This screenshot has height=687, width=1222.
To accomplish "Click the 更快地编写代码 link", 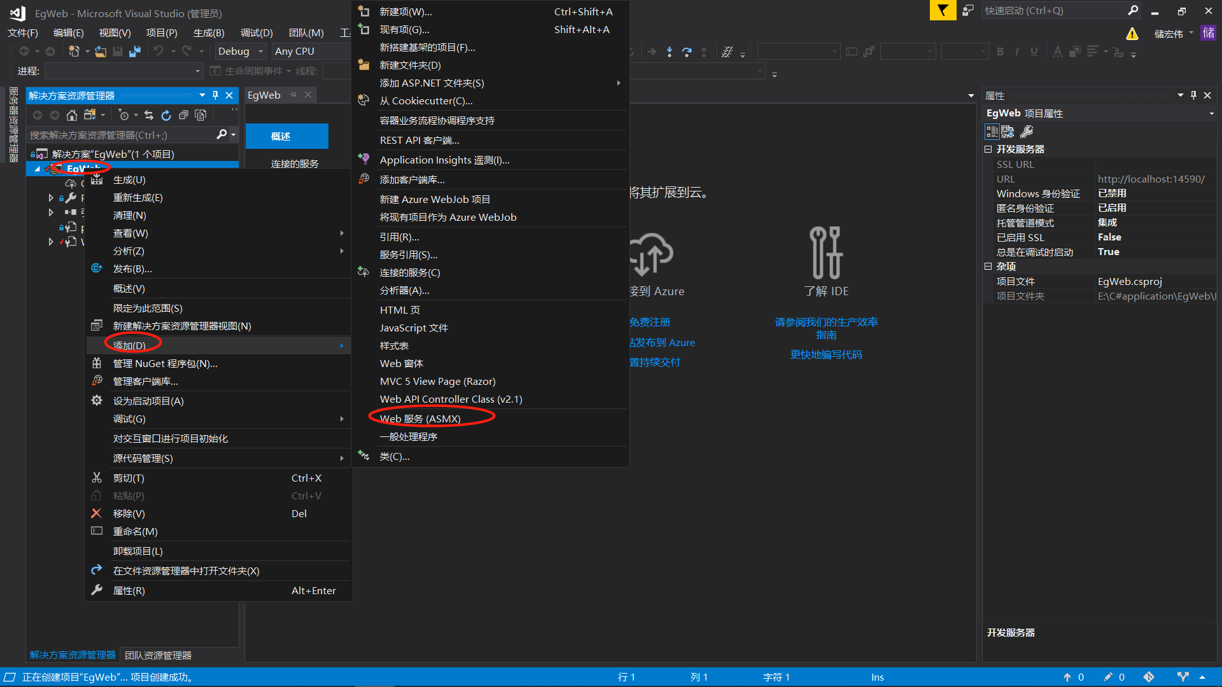I will point(825,354).
